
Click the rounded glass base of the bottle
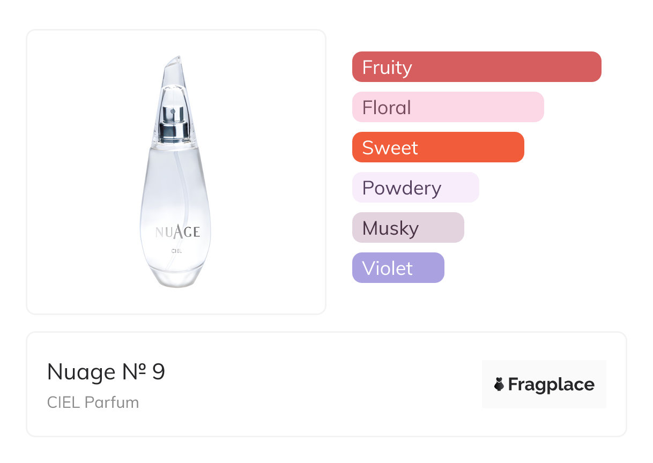coord(176,276)
